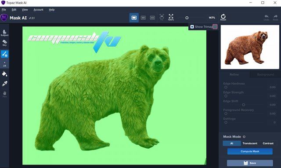Open the brush size 24 control
This screenshot has width=281, height=168.
pos(4,65)
